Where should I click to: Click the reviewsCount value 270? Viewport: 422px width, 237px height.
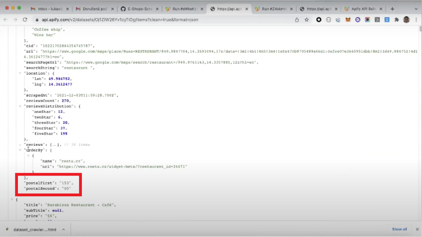[65, 101]
